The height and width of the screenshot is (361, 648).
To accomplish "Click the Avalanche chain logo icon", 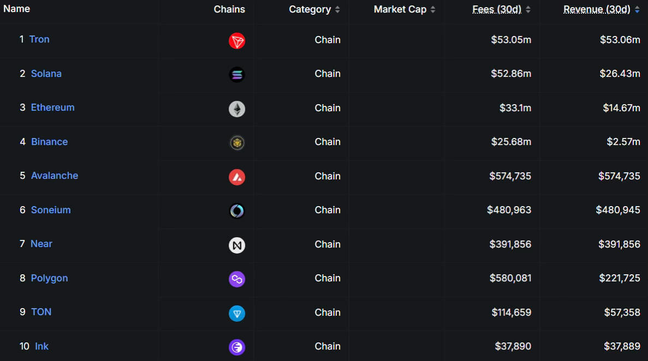I will coord(237,177).
